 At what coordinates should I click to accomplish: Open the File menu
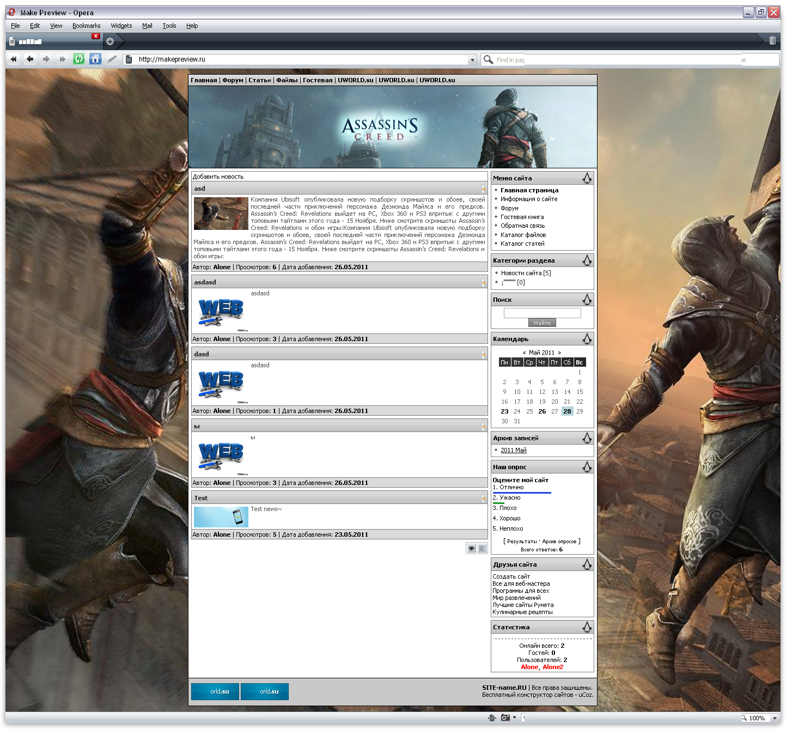(15, 26)
